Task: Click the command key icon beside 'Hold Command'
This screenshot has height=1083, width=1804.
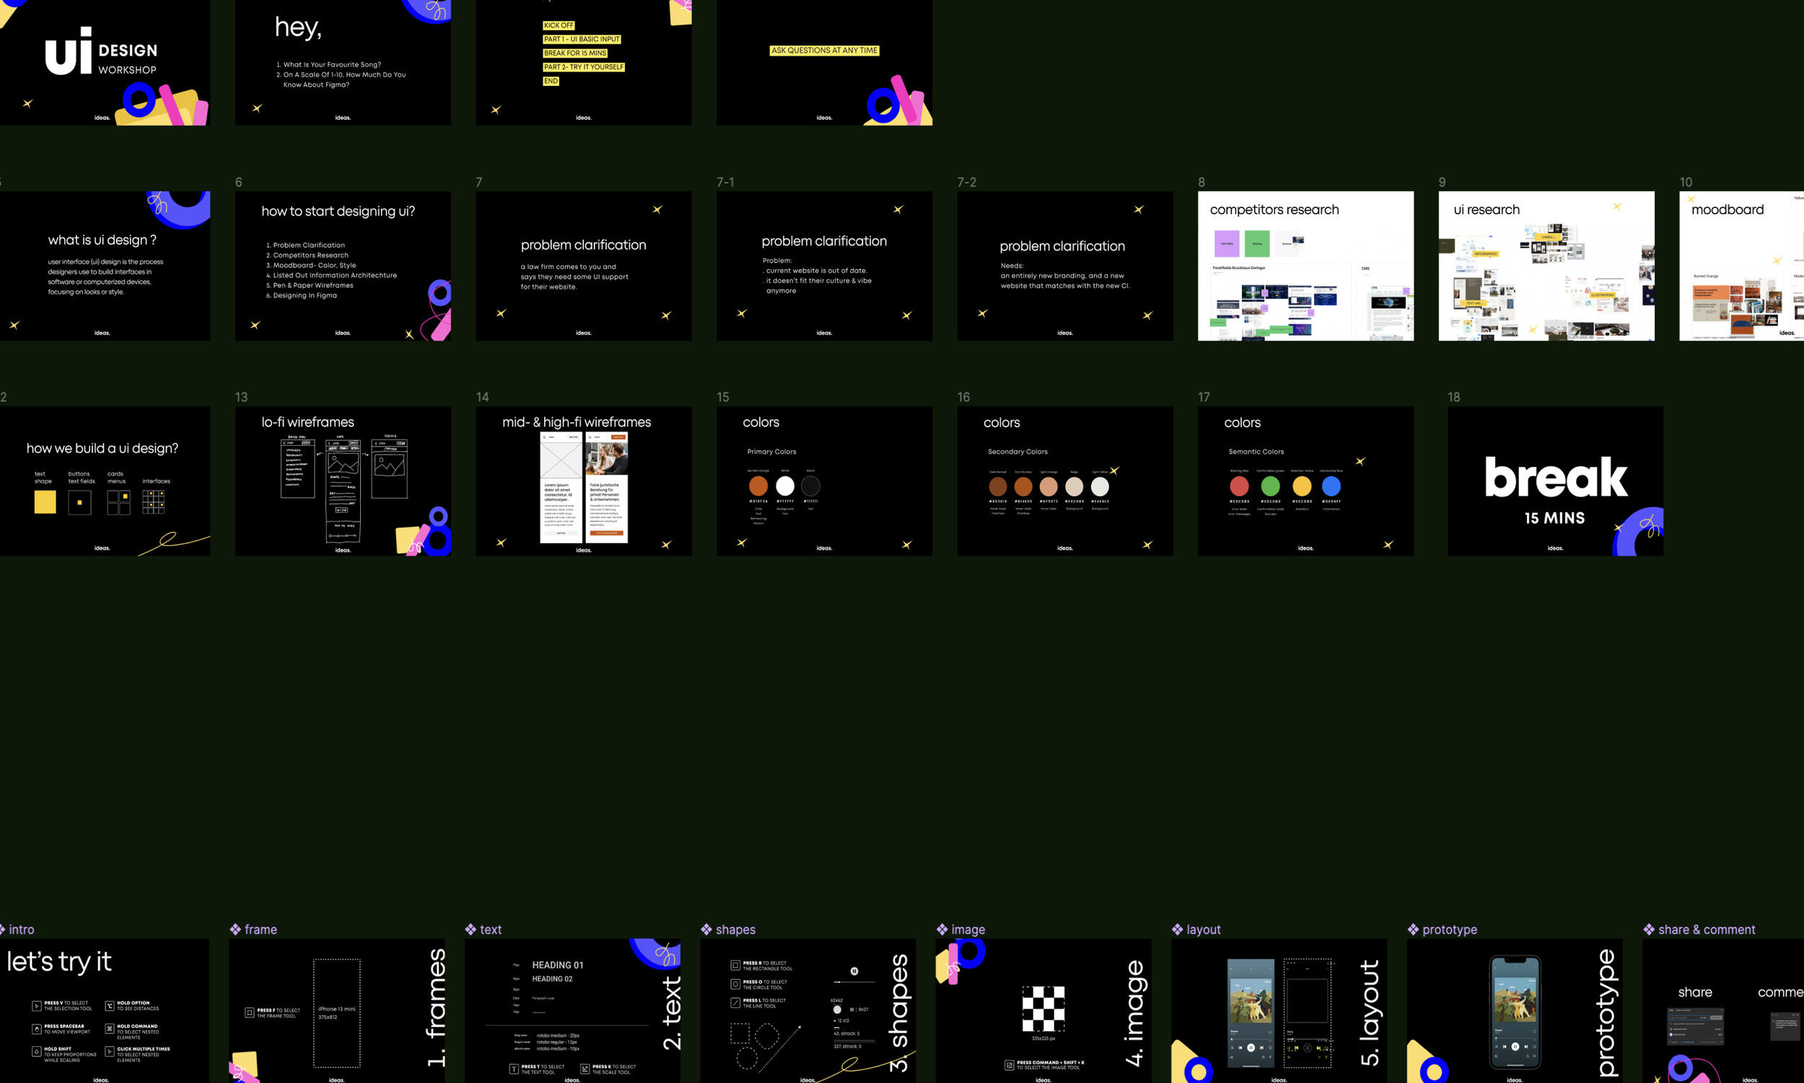Action: (110, 1029)
